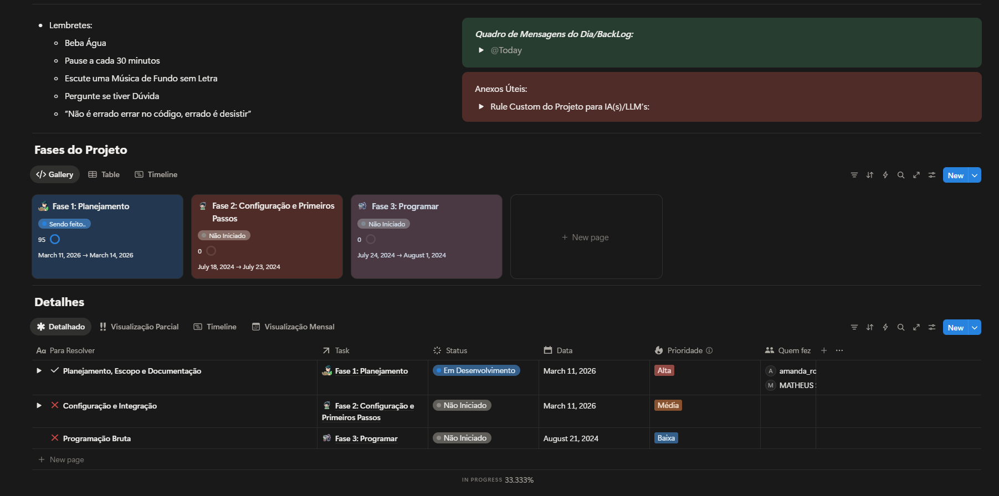Open New dropdown arrow in Detalhes
The height and width of the screenshot is (496, 999).
975,327
